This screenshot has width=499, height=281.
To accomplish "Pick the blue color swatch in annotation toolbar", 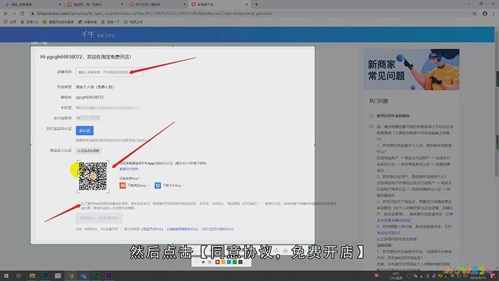I will [x=229, y=262].
